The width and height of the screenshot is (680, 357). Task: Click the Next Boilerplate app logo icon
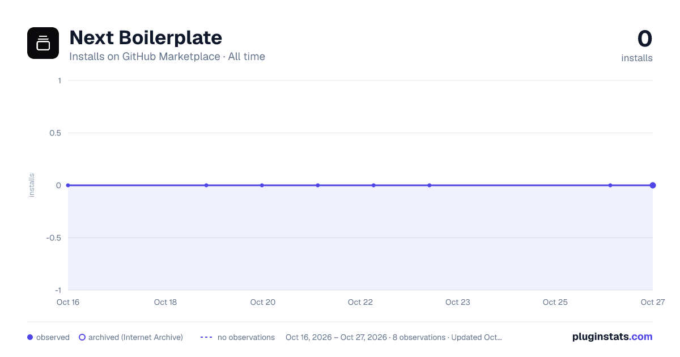(43, 43)
